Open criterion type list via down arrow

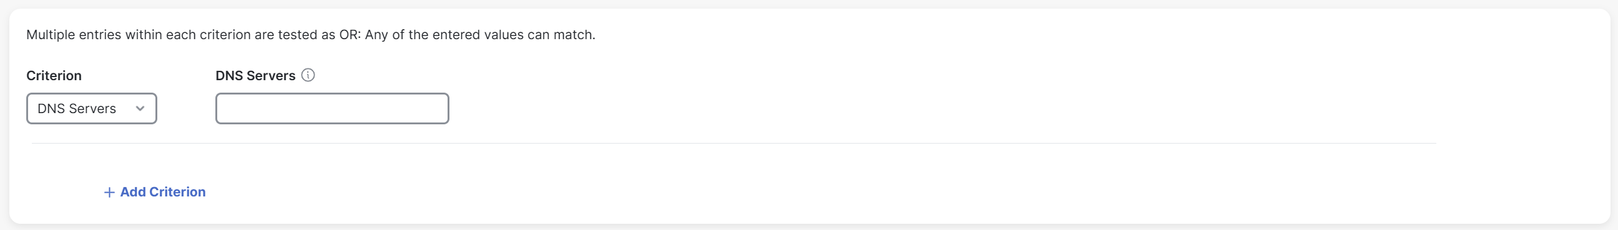coord(140,109)
